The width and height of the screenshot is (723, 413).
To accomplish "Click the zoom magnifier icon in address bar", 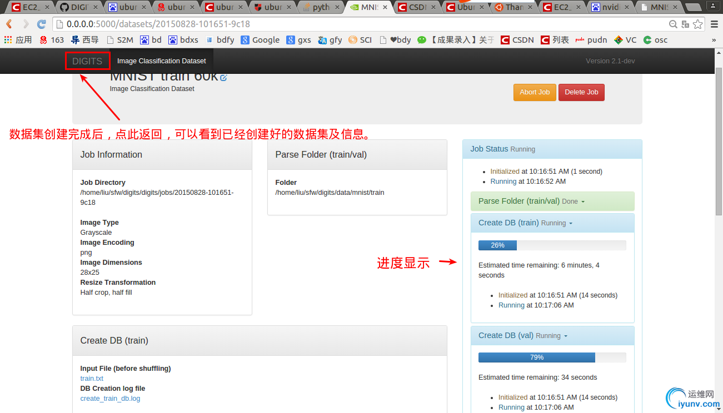I will 673,24.
